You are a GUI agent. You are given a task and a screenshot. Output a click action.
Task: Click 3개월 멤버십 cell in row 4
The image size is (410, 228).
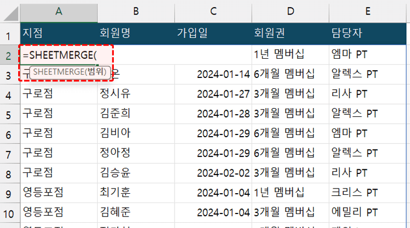pos(290,95)
